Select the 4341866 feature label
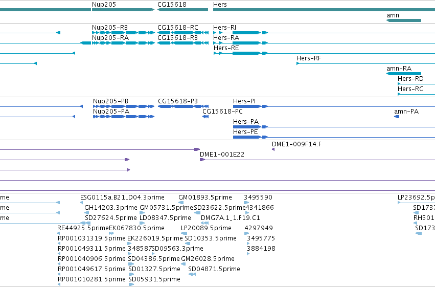The width and height of the screenshot is (435, 287). pyautogui.click(x=260, y=208)
